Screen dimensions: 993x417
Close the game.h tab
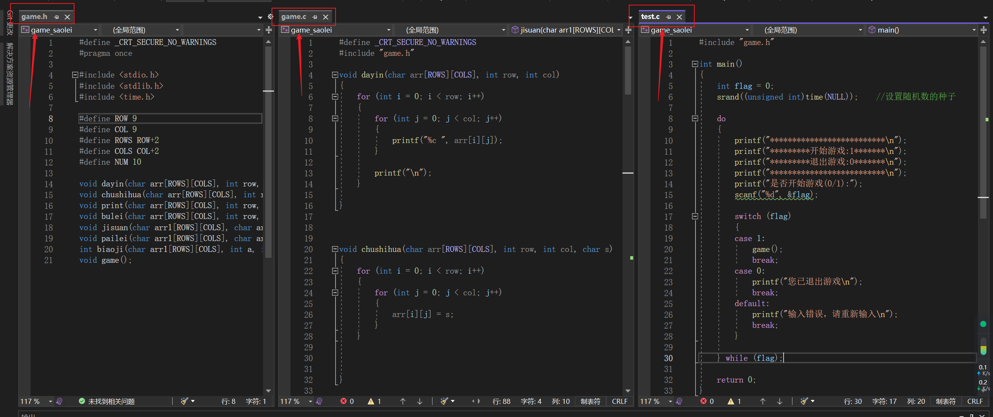pos(67,17)
